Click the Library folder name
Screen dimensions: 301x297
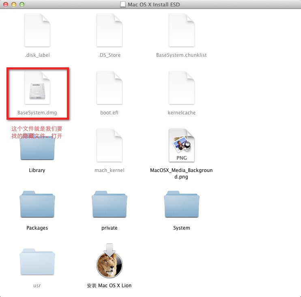[37, 170]
